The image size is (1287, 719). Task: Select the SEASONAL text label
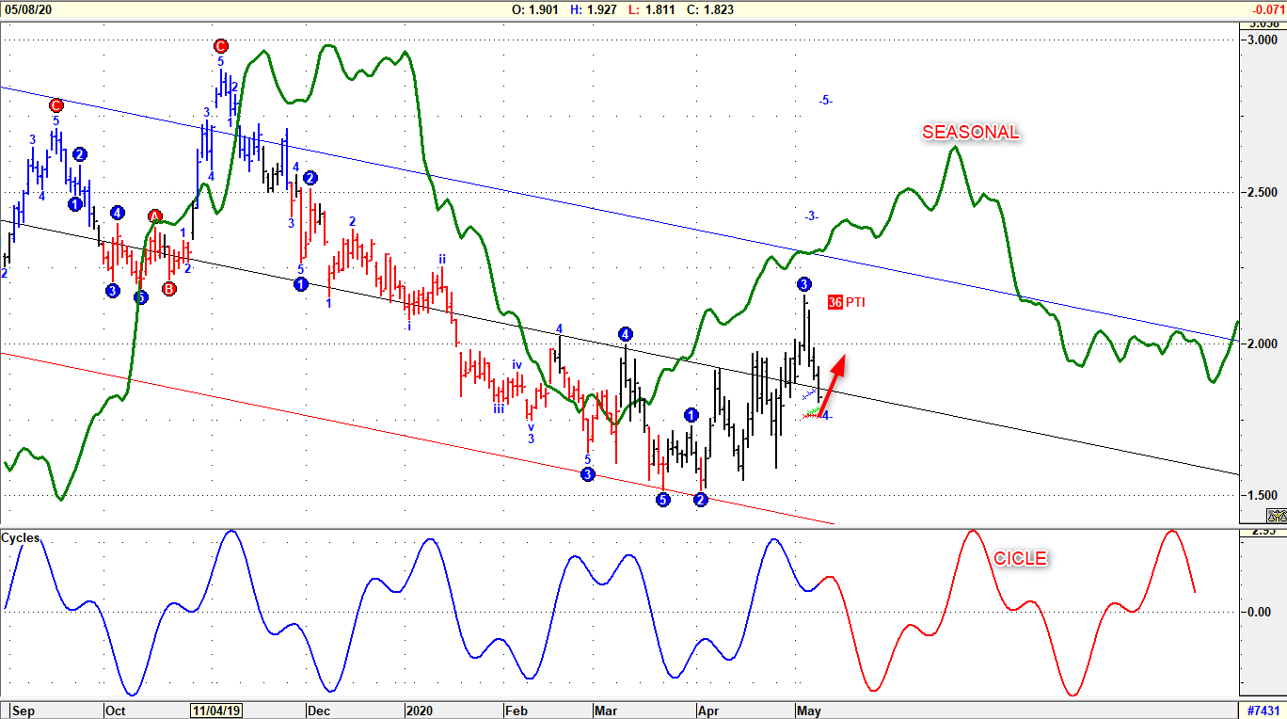[x=970, y=133]
